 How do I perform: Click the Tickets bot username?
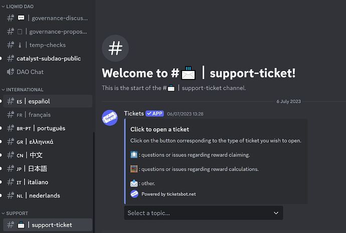[x=134, y=113]
